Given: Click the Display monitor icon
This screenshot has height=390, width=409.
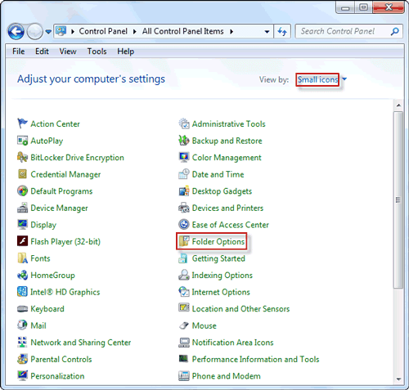Looking at the screenshot, I should [22, 225].
